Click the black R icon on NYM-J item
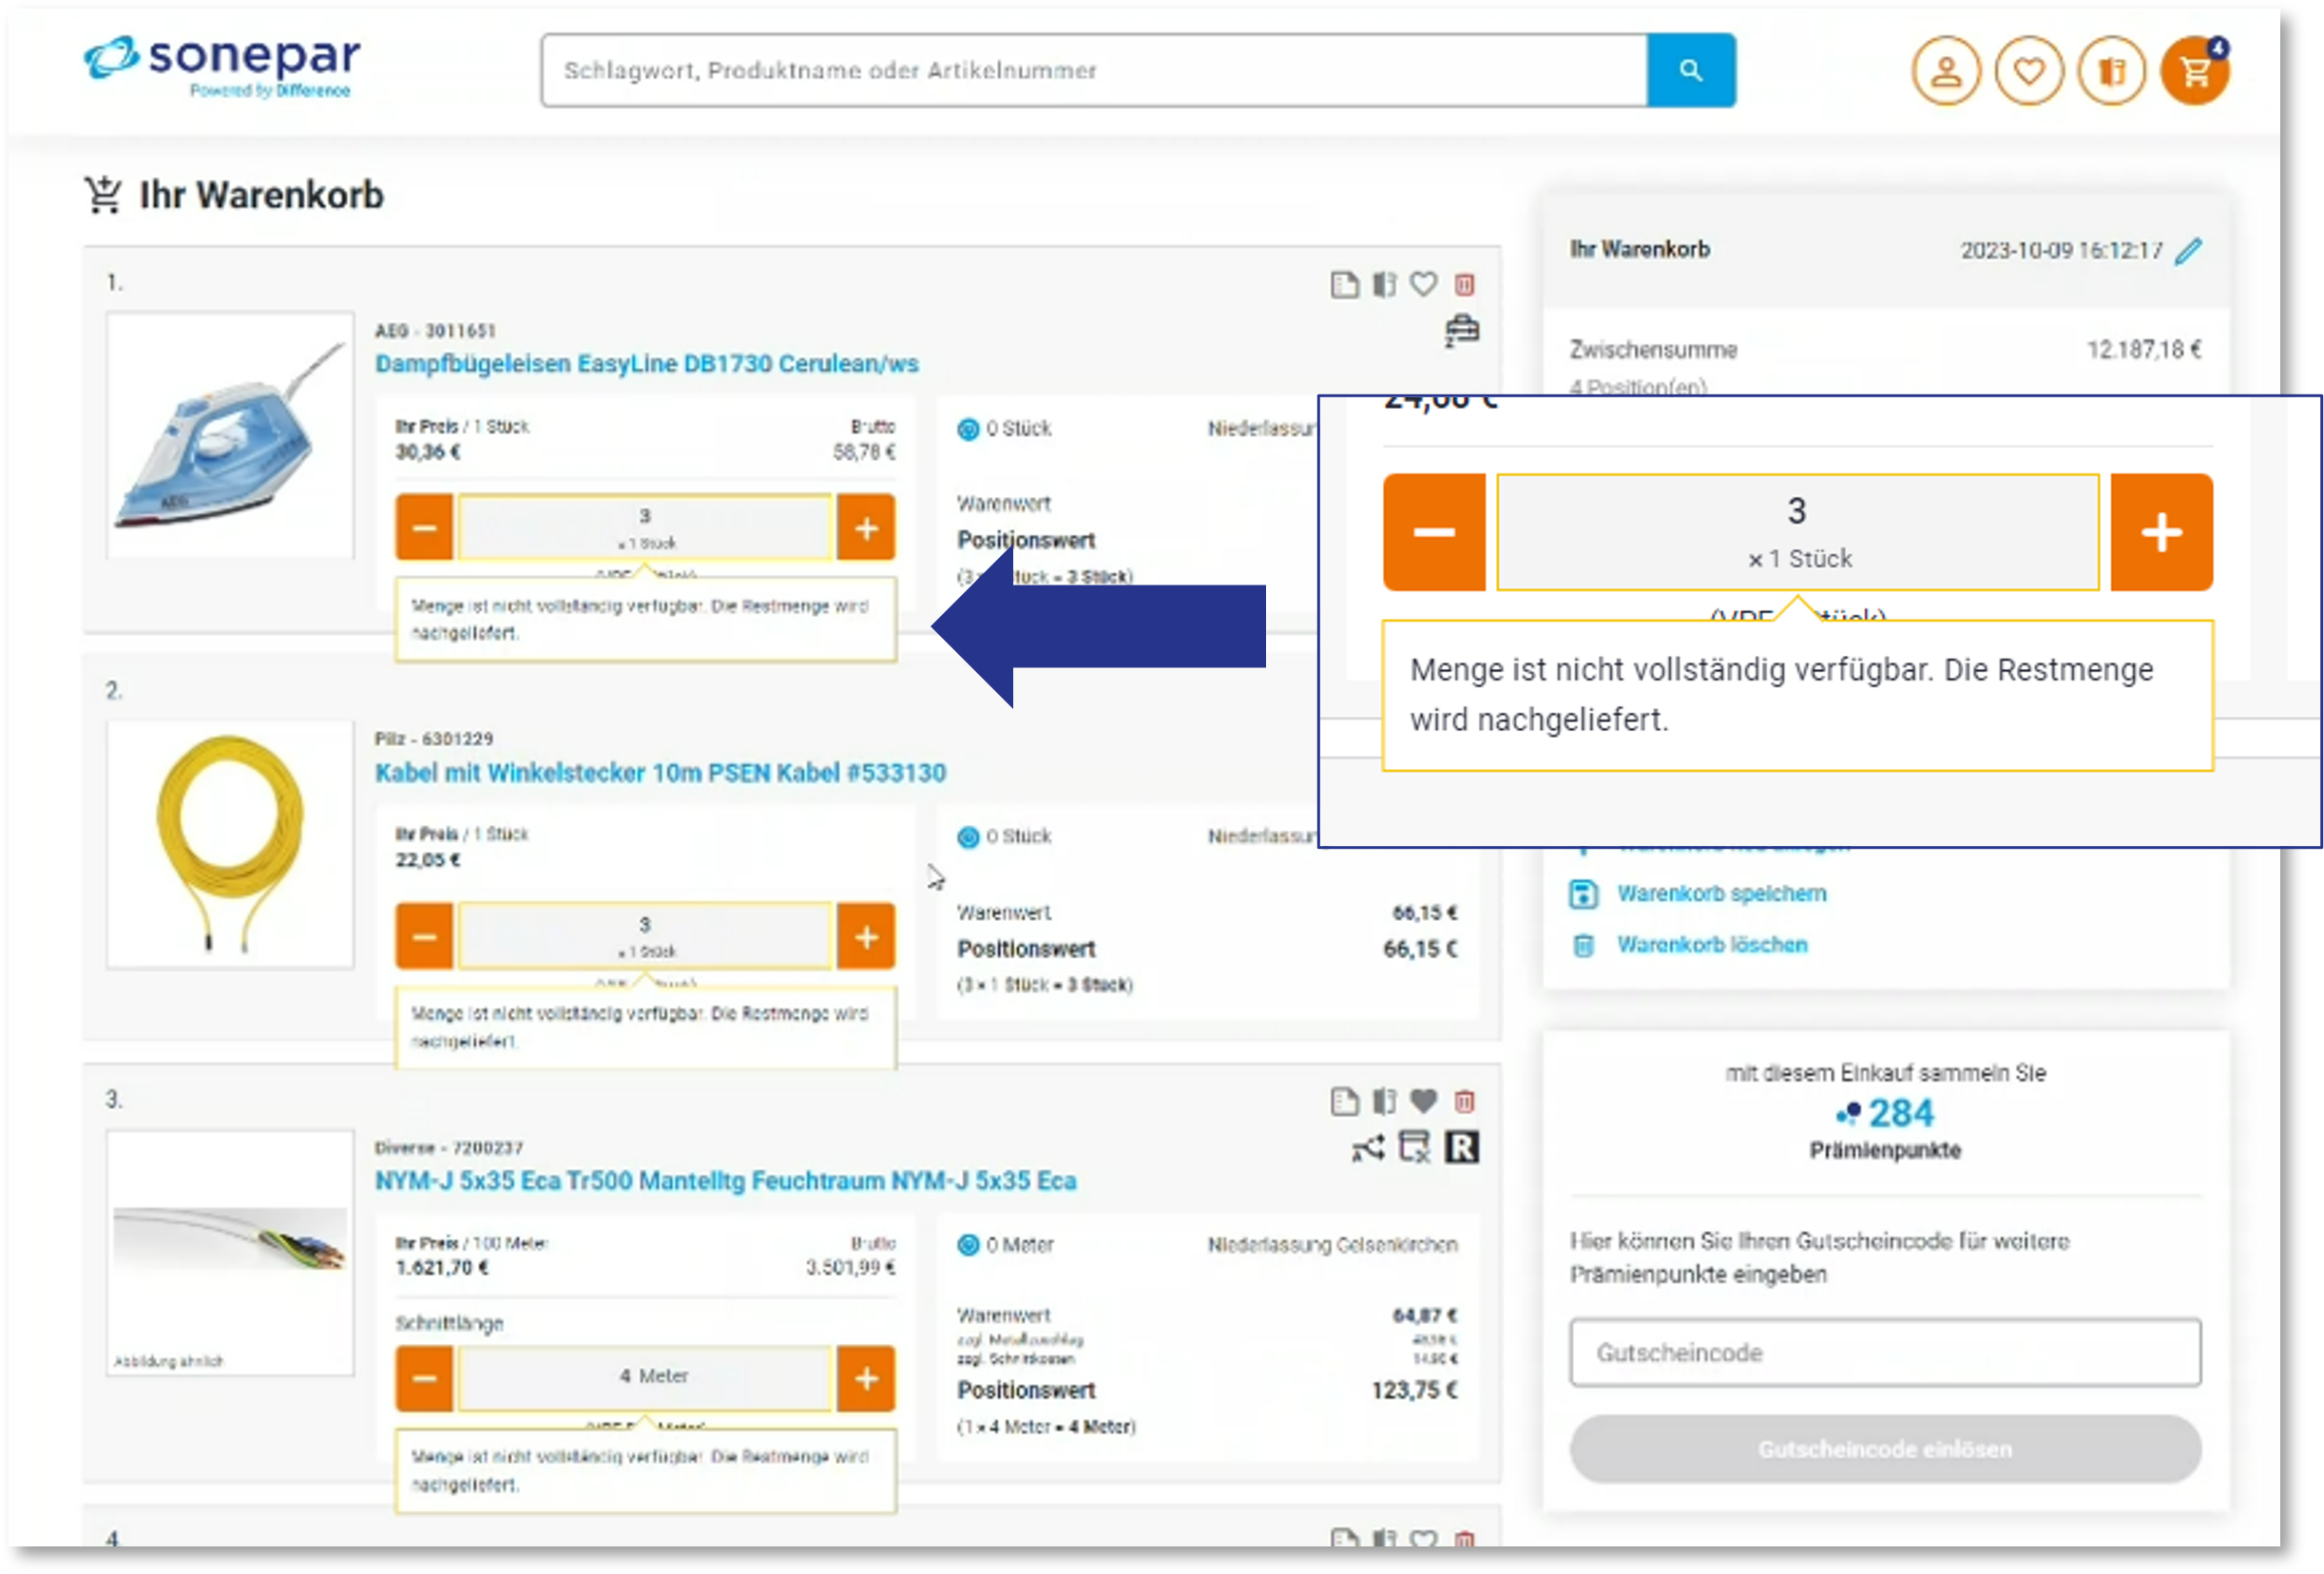The height and width of the screenshot is (1574, 2324). pyautogui.click(x=1461, y=1148)
